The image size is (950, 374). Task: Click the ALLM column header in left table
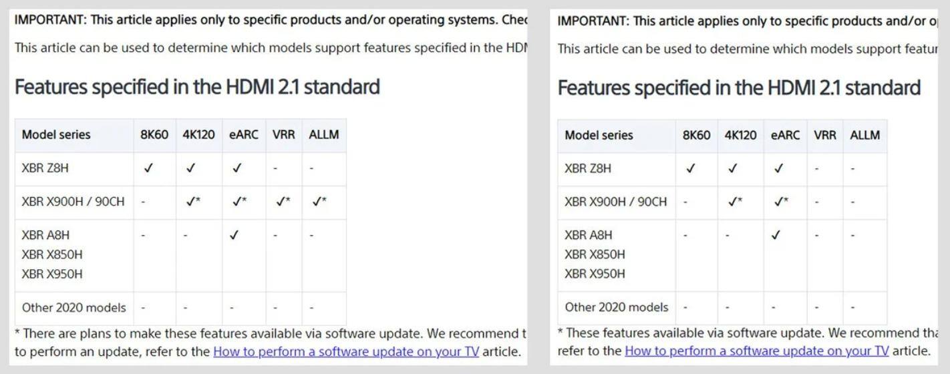point(324,135)
